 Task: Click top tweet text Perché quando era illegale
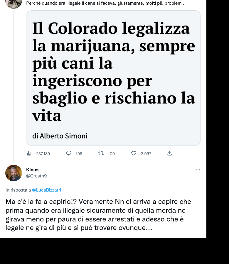105,3
